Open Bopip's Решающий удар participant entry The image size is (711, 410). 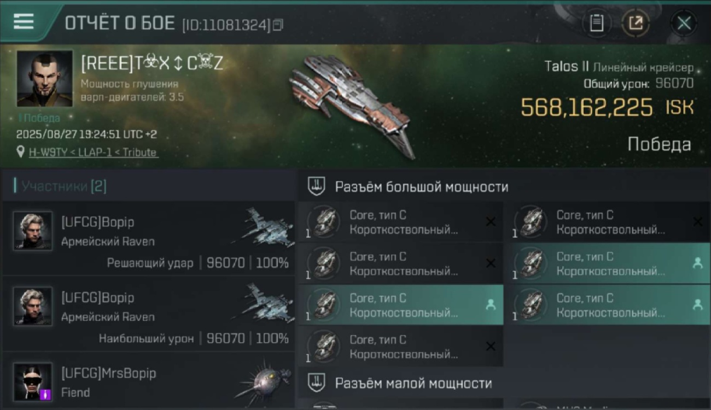[x=148, y=238]
